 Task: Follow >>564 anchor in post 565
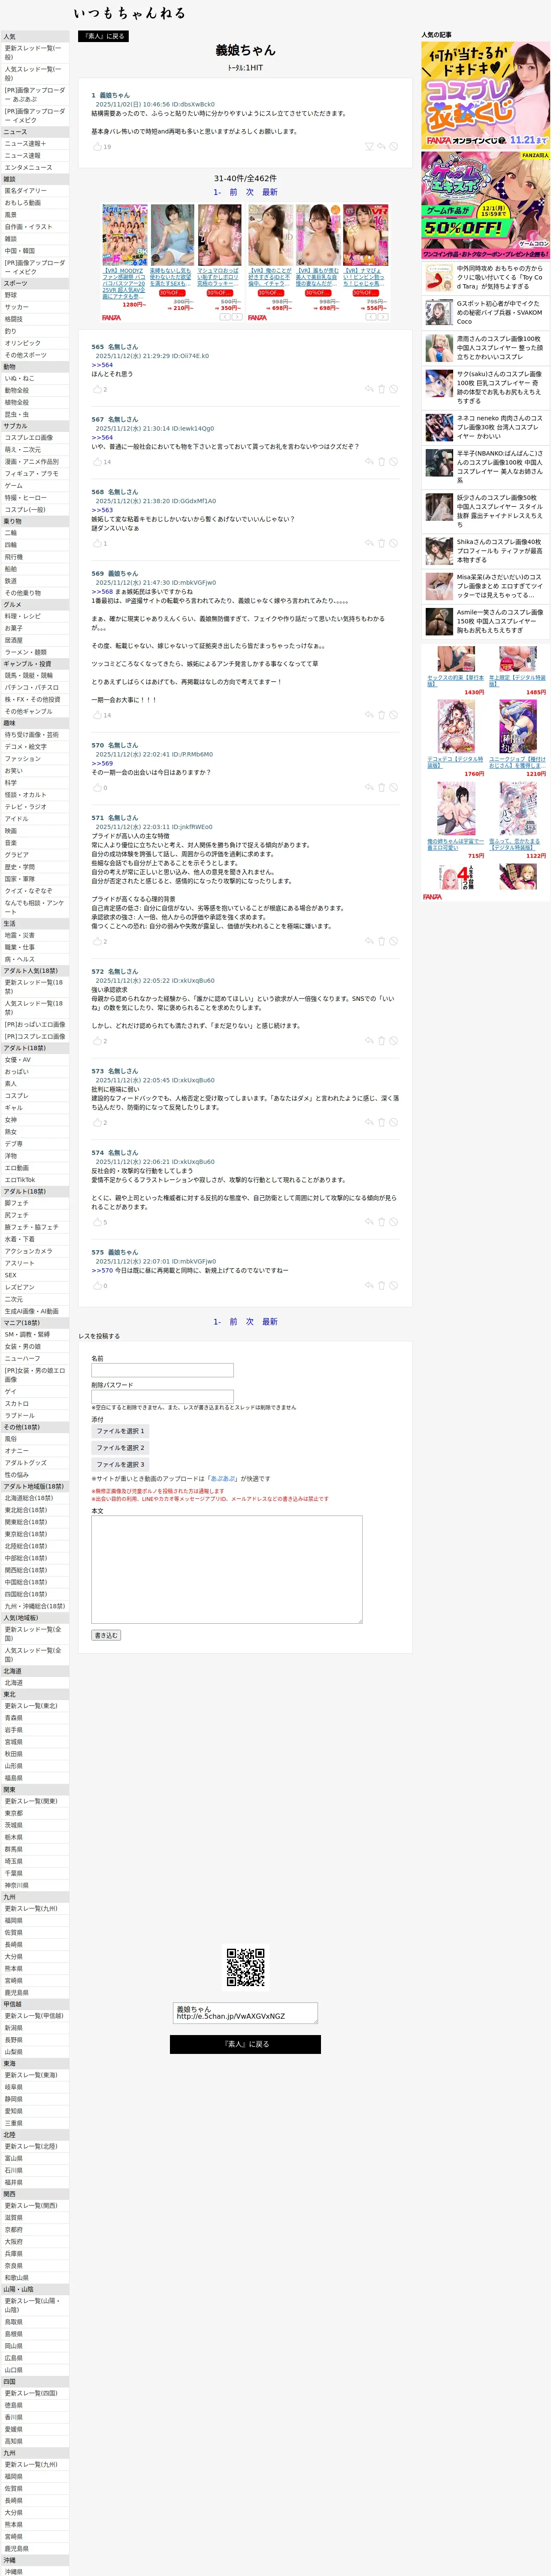pyautogui.click(x=102, y=365)
